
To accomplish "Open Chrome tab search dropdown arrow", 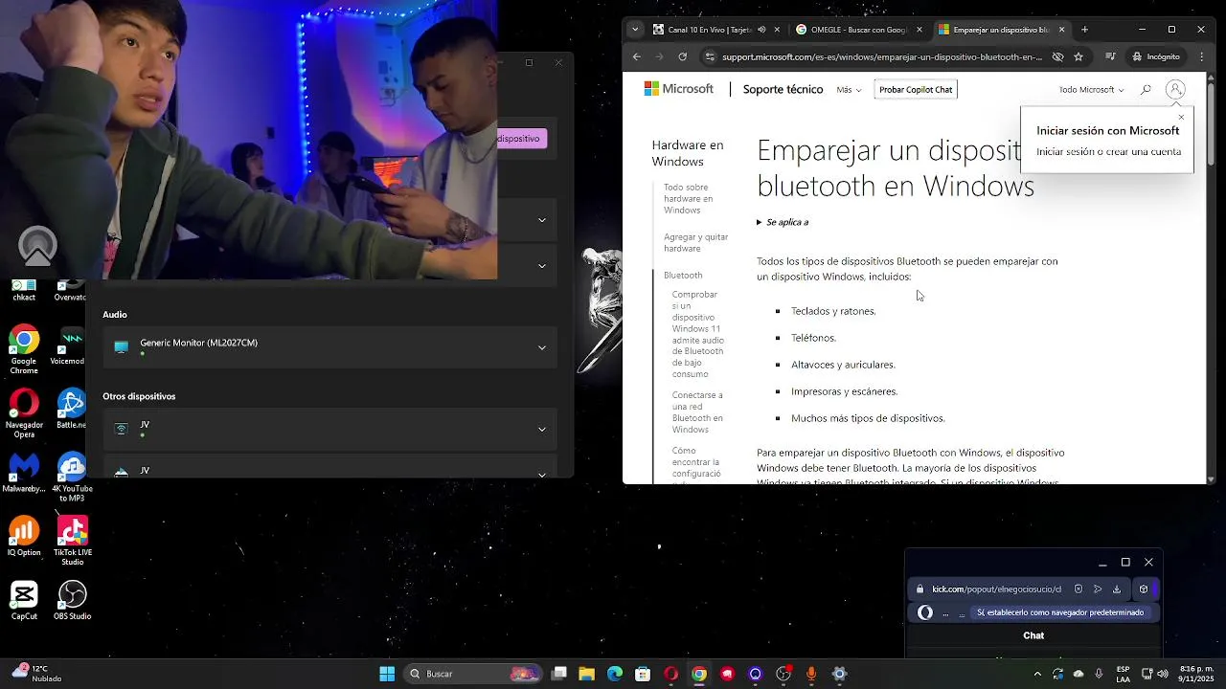I will [x=635, y=30].
